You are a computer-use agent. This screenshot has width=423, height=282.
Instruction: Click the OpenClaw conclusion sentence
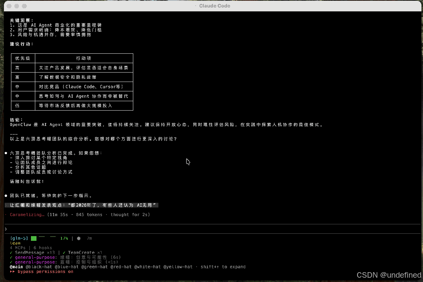167,125
